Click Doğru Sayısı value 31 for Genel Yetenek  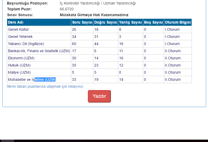click(x=96, y=37)
